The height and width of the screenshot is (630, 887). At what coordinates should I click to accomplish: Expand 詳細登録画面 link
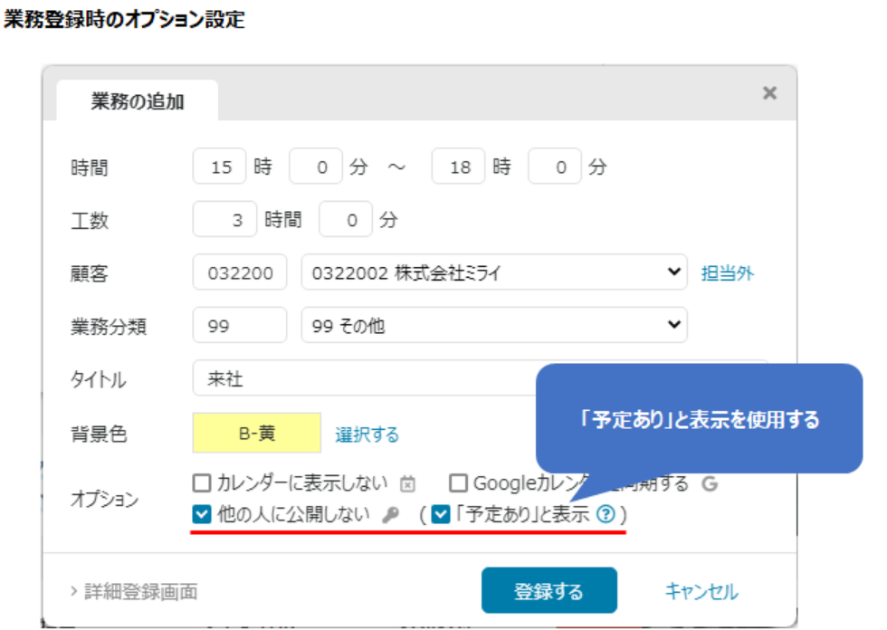point(134,592)
